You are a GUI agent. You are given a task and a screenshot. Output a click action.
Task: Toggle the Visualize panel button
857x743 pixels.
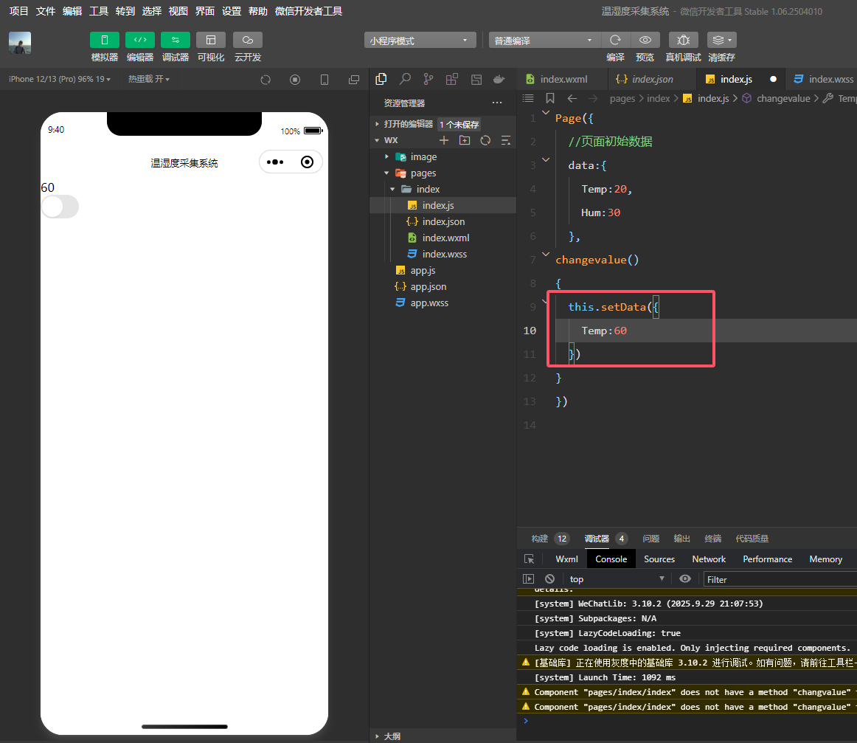[211, 40]
